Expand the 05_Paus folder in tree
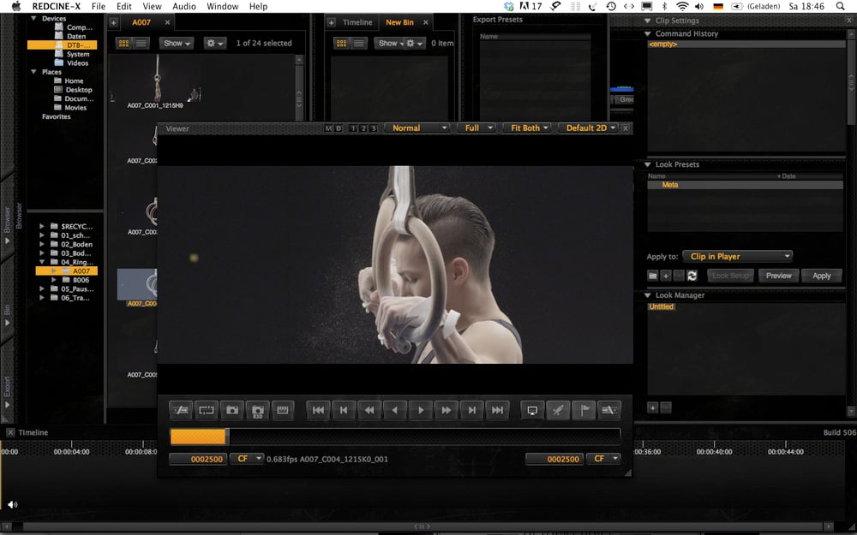This screenshot has height=535, width=857. [41, 288]
